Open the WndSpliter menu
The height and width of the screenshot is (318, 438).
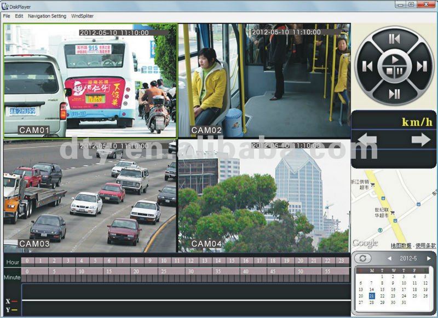pyautogui.click(x=82, y=16)
